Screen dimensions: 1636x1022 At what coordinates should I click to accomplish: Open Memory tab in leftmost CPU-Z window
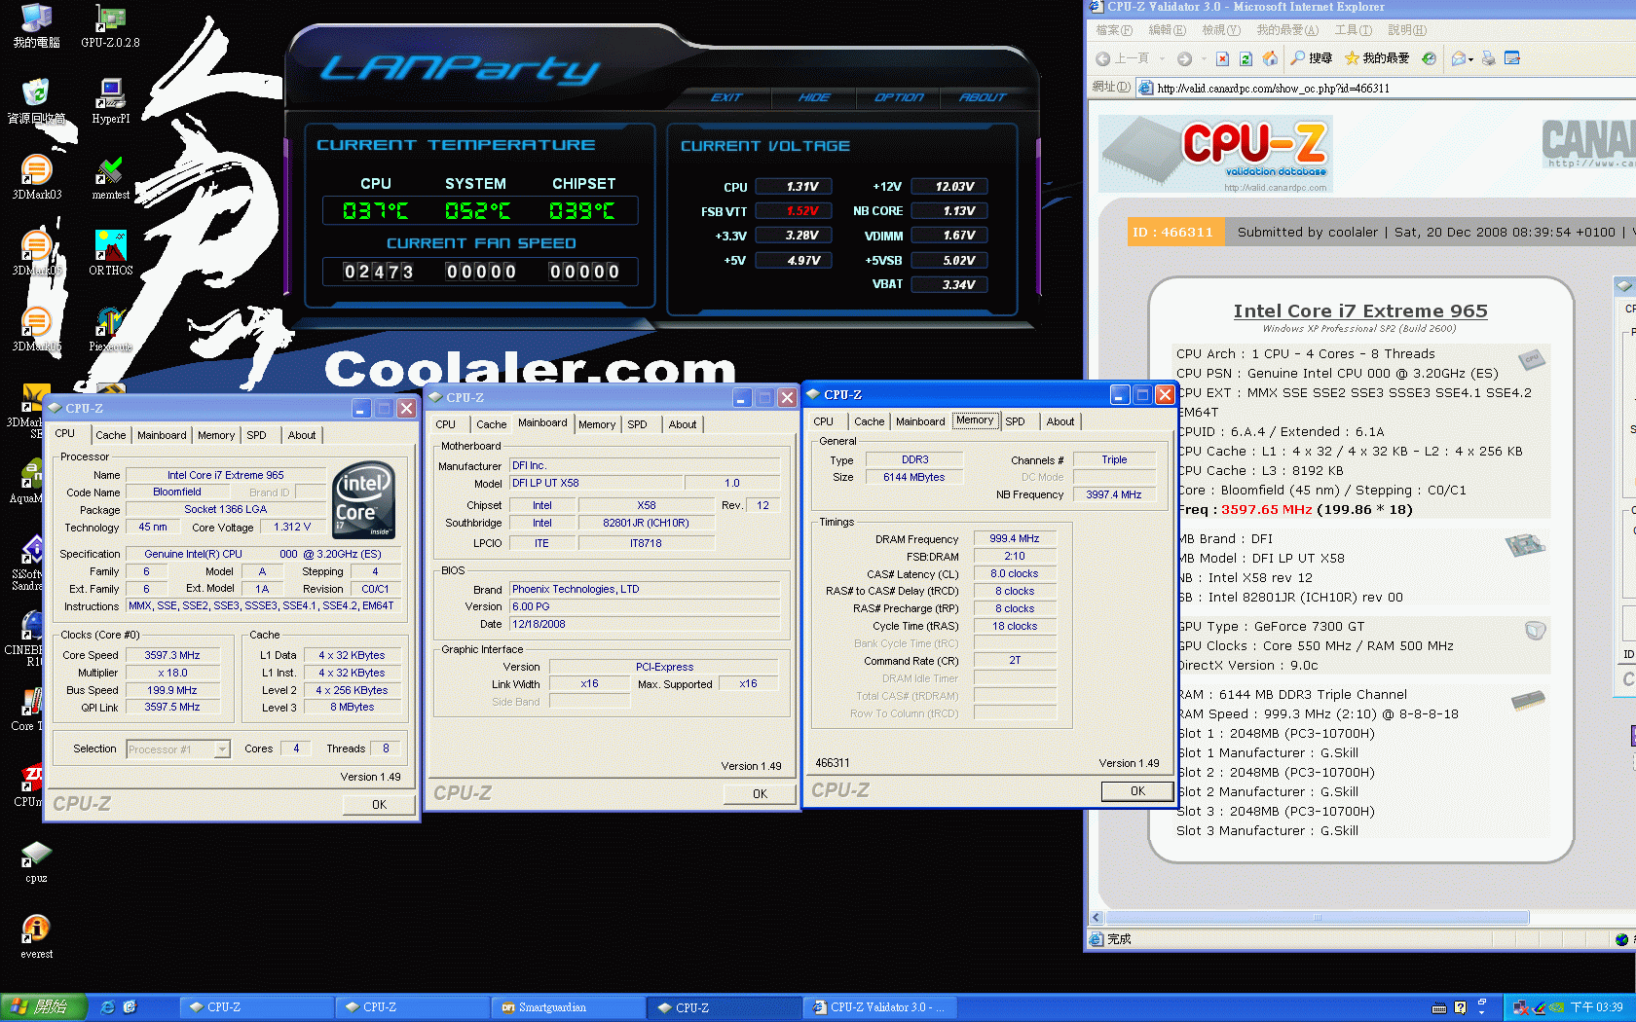(x=216, y=435)
